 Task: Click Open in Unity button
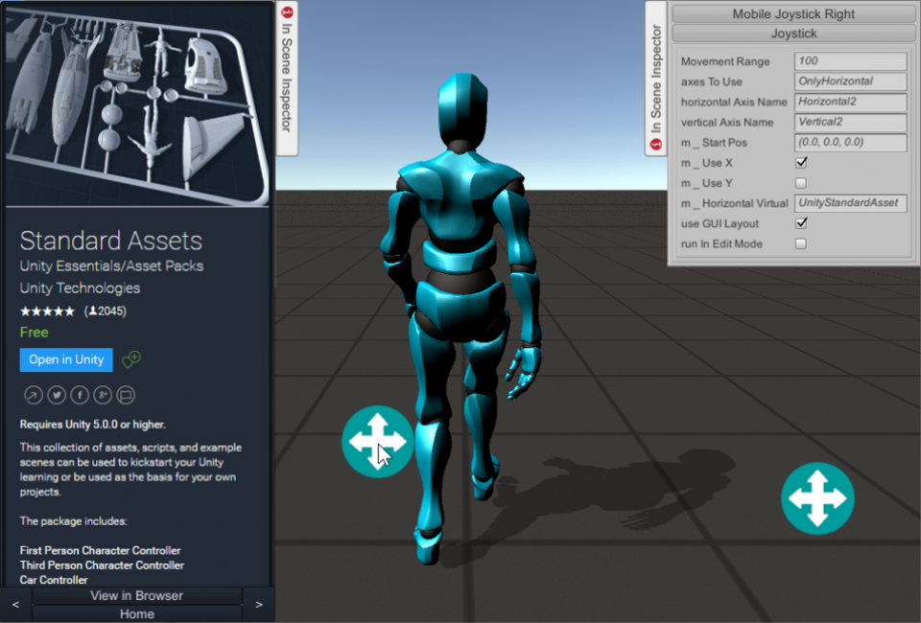click(x=66, y=359)
